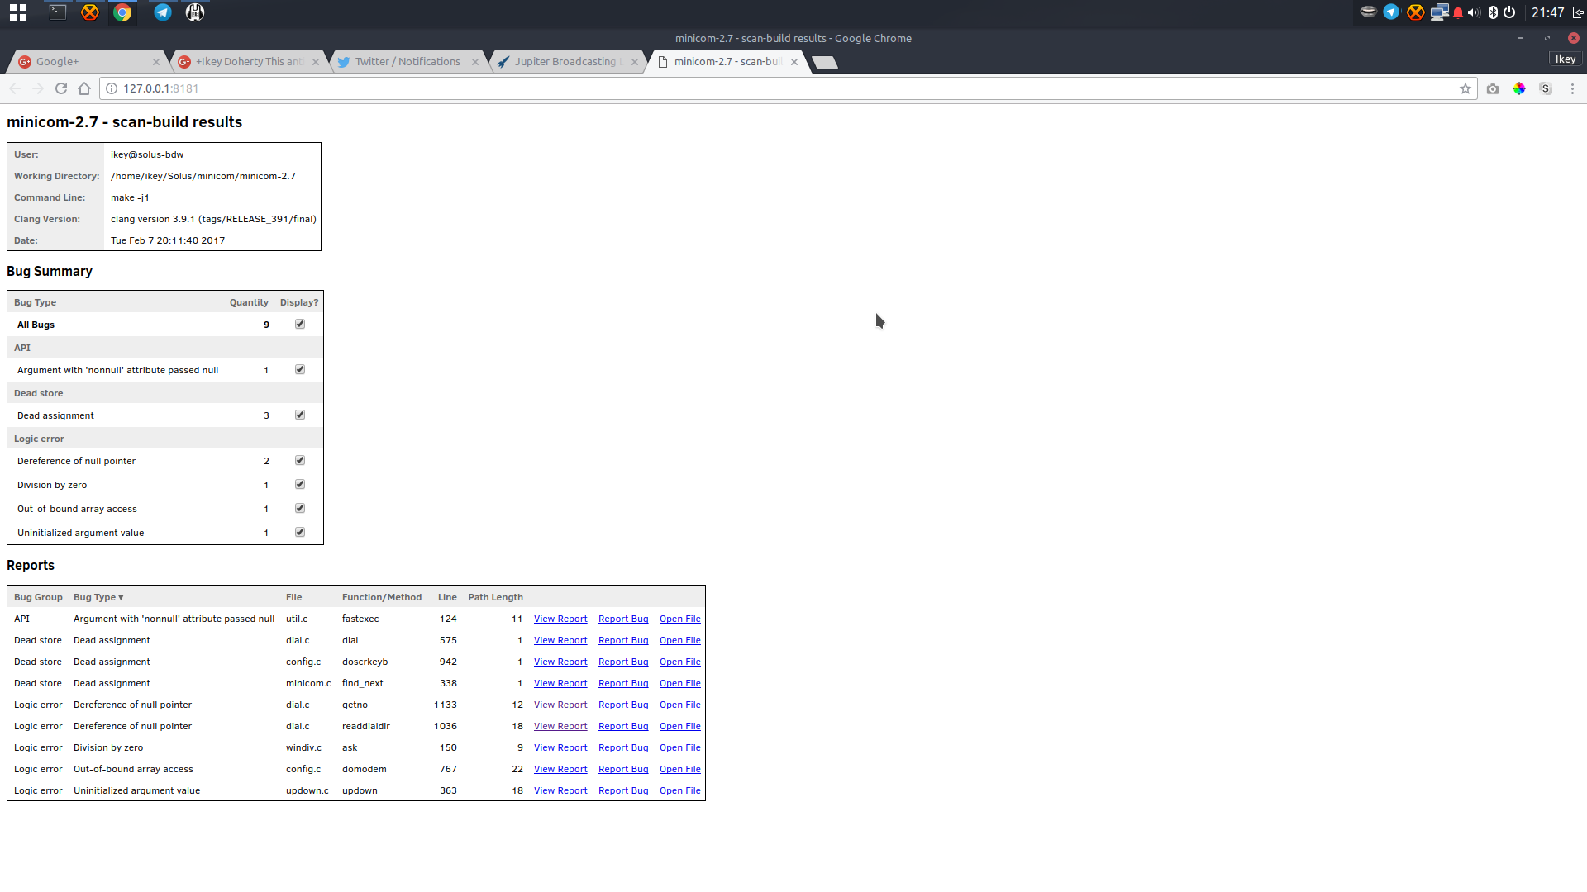Open the round white-logo app in the panel
Image resolution: width=1587 pixels, height=892 pixels.
(195, 12)
